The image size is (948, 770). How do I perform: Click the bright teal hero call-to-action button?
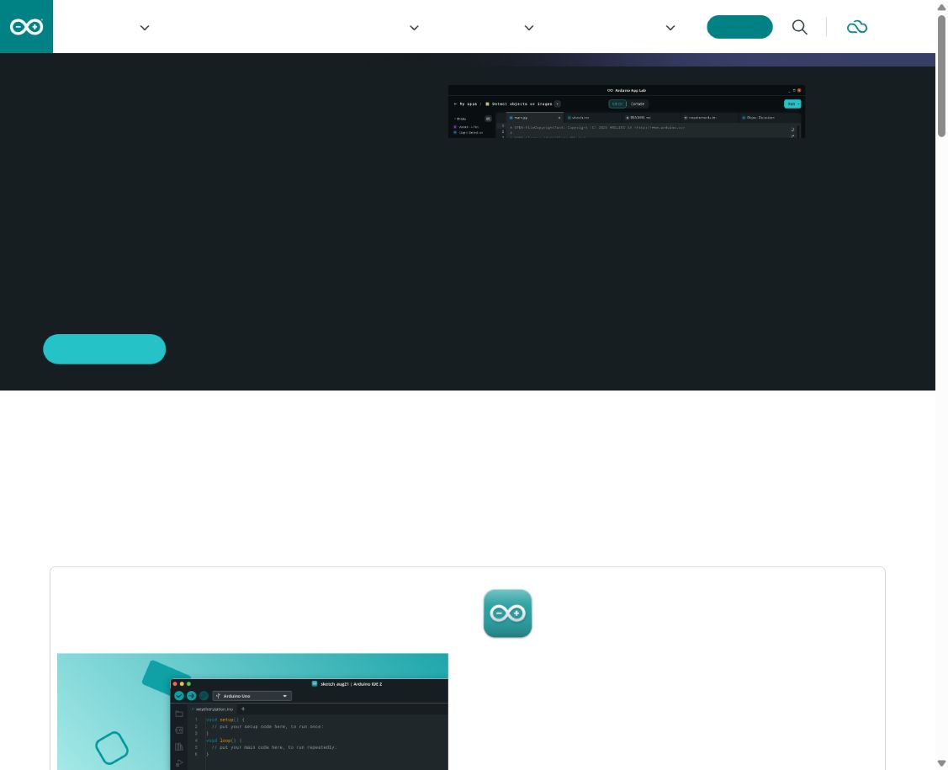pyautogui.click(x=104, y=349)
